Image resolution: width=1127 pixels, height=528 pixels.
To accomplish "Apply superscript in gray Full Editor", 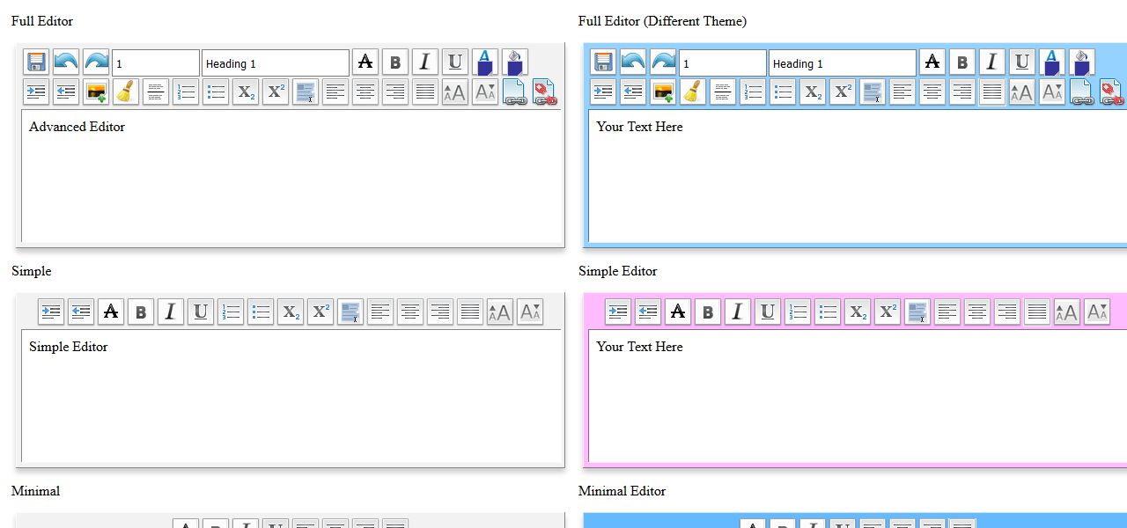I will [x=276, y=92].
